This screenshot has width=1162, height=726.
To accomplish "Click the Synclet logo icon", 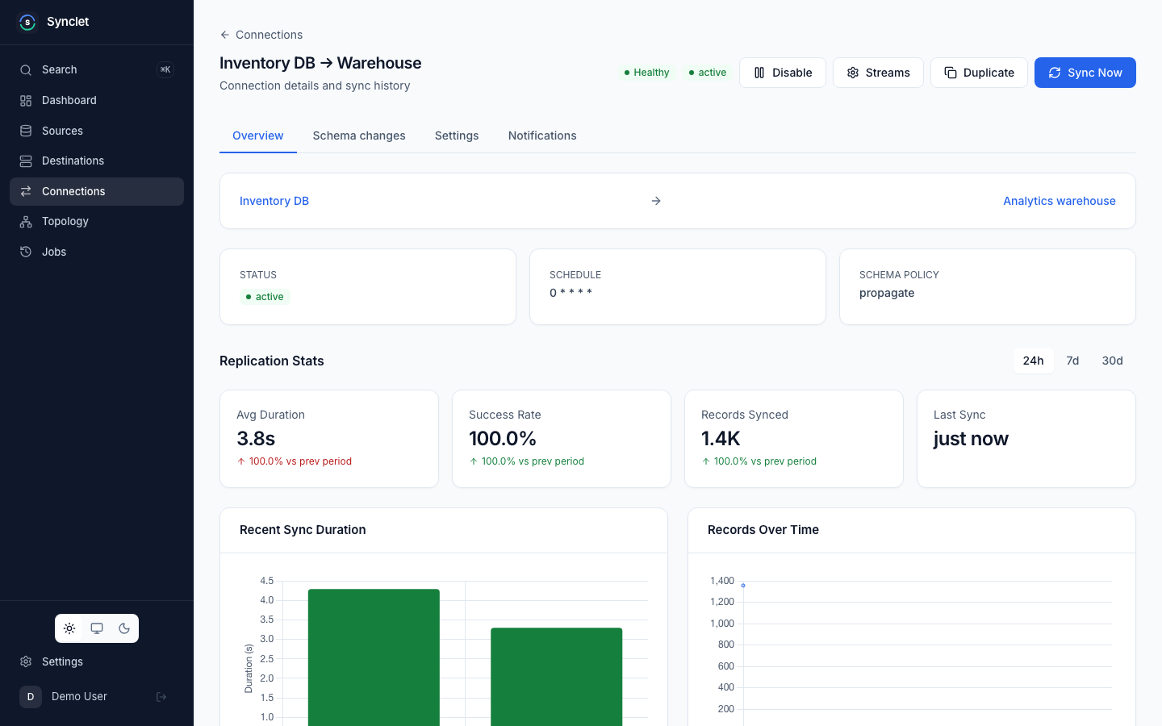I will (x=27, y=22).
